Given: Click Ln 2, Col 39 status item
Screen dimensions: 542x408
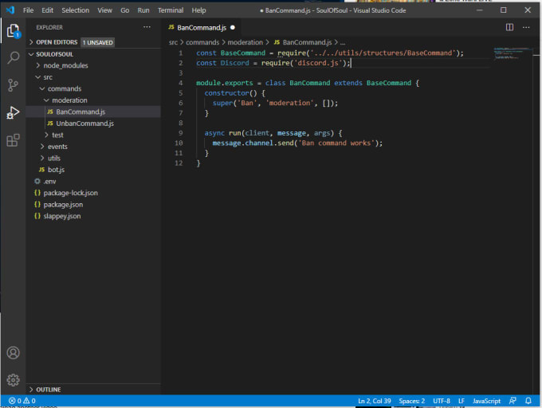Looking at the screenshot, I should 375,401.
